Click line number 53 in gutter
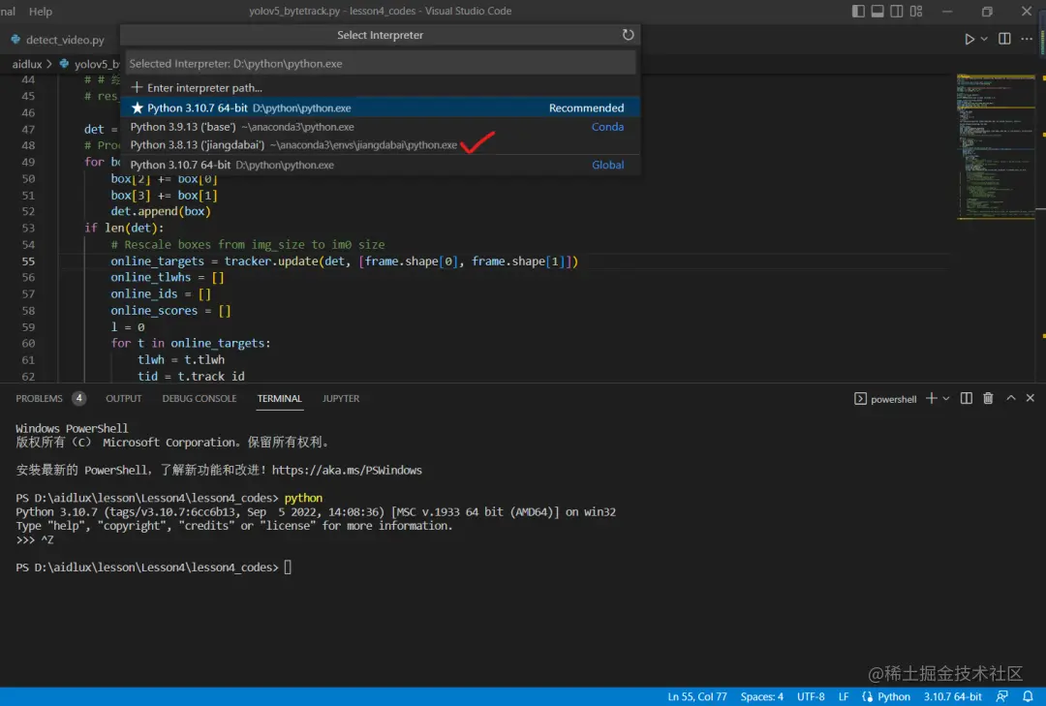This screenshot has height=706, width=1046. [x=28, y=228]
